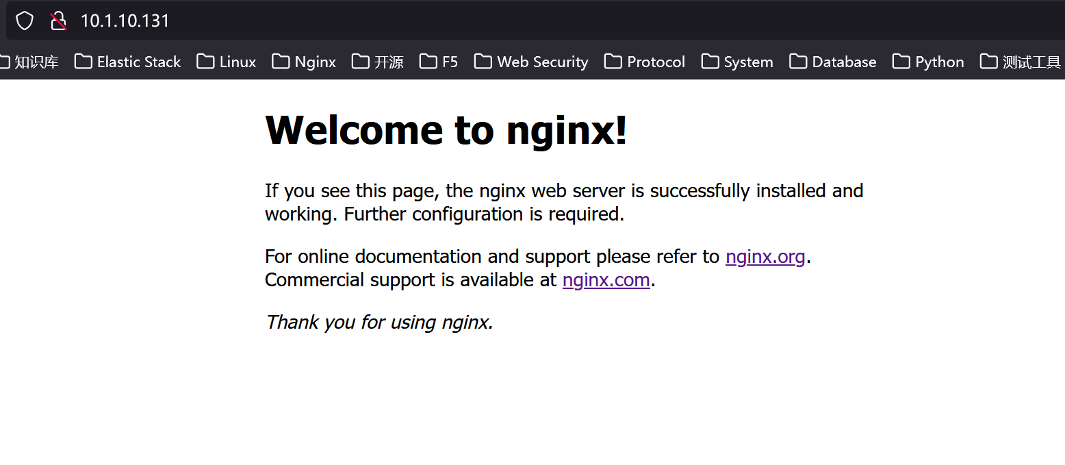1065x465 pixels.
Task: Open the 开源 bookmark folder
Action: pyautogui.click(x=378, y=62)
